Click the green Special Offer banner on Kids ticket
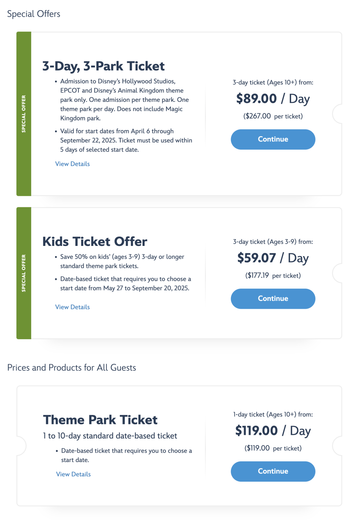This screenshot has width=354, height=520. 24,273
